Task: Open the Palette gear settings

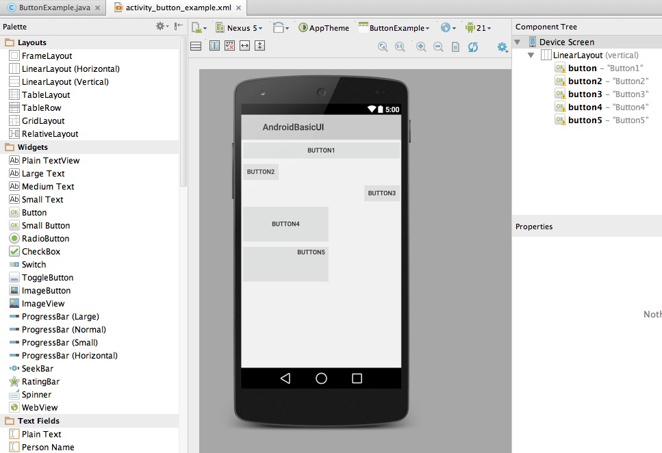Action: pos(161,26)
